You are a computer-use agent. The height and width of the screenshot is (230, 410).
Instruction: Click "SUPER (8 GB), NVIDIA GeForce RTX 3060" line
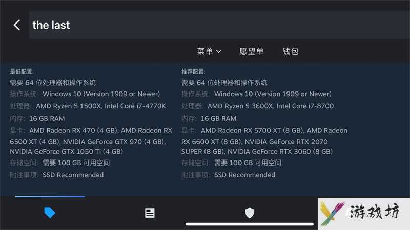pyautogui.click(x=257, y=151)
